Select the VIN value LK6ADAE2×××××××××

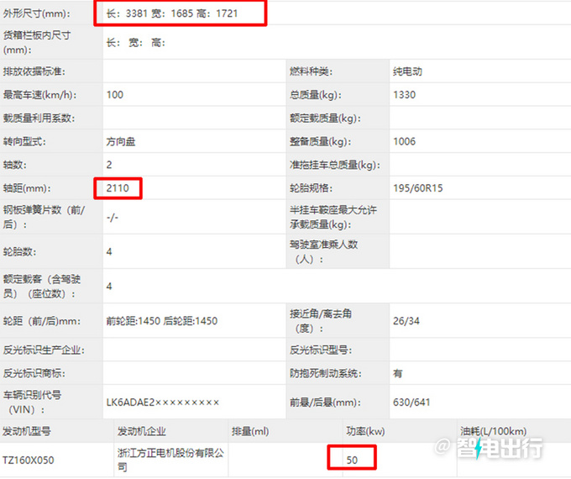pos(162,402)
